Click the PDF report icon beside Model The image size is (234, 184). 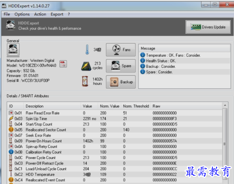[x=63, y=64]
